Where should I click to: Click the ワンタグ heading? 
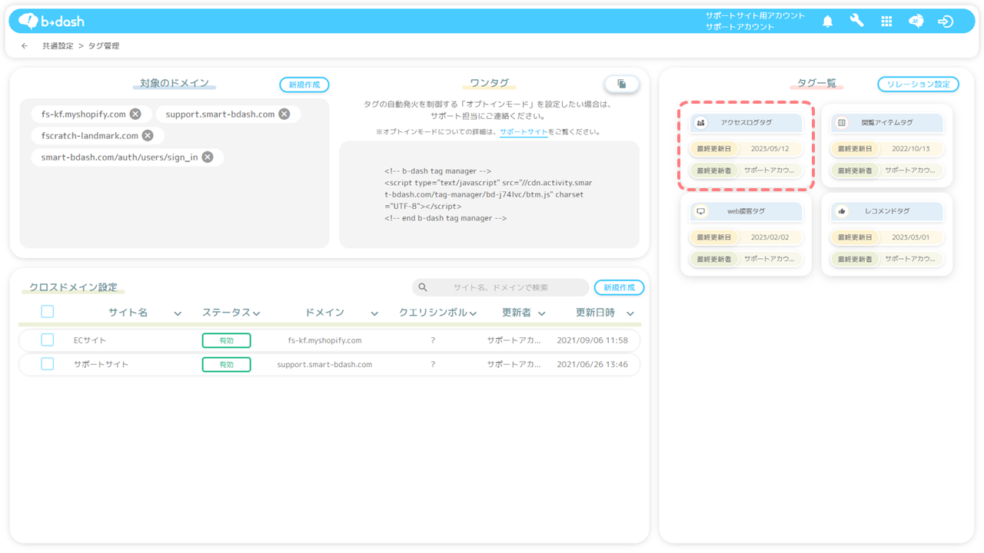pos(489,83)
